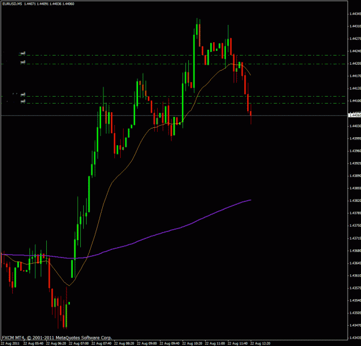
Task: Click the 1.44205 price scale label
Action: (x=355, y=64)
